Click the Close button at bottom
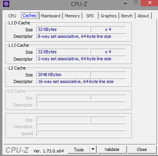The width and height of the screenshot is (158, 156). (142, 149)
